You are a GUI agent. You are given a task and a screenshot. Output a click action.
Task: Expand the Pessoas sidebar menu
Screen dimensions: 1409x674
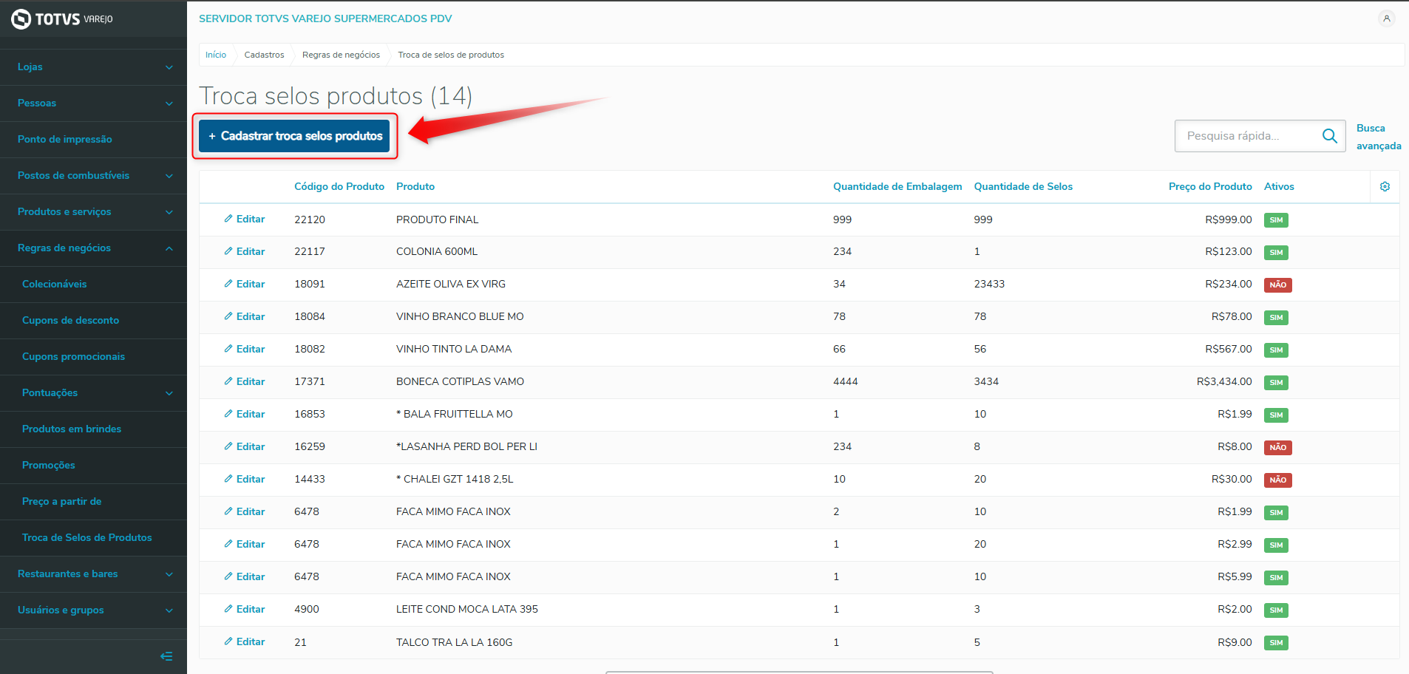[93, 103]
